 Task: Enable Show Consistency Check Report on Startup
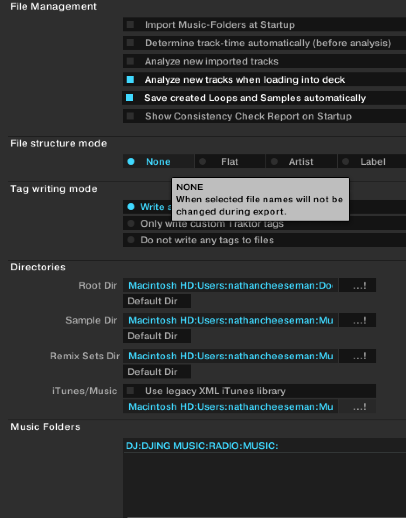[x=130, y=116]
